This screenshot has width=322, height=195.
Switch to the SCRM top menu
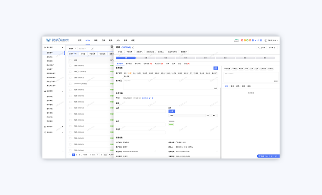[88, 41]
